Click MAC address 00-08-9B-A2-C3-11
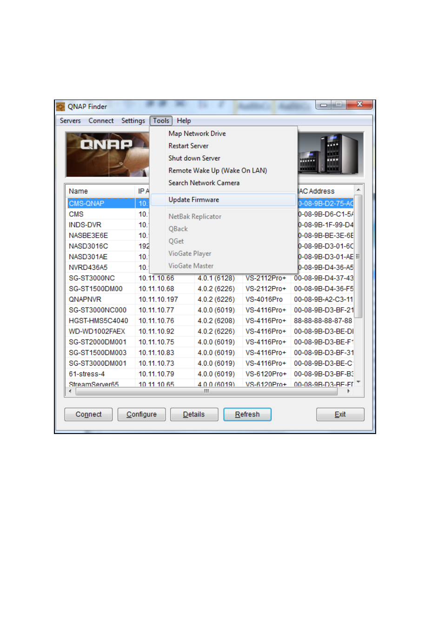 click(x=324, y=300)
